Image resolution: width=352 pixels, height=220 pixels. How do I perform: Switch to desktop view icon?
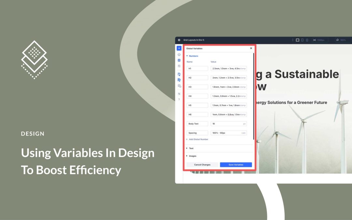(298, 40)
